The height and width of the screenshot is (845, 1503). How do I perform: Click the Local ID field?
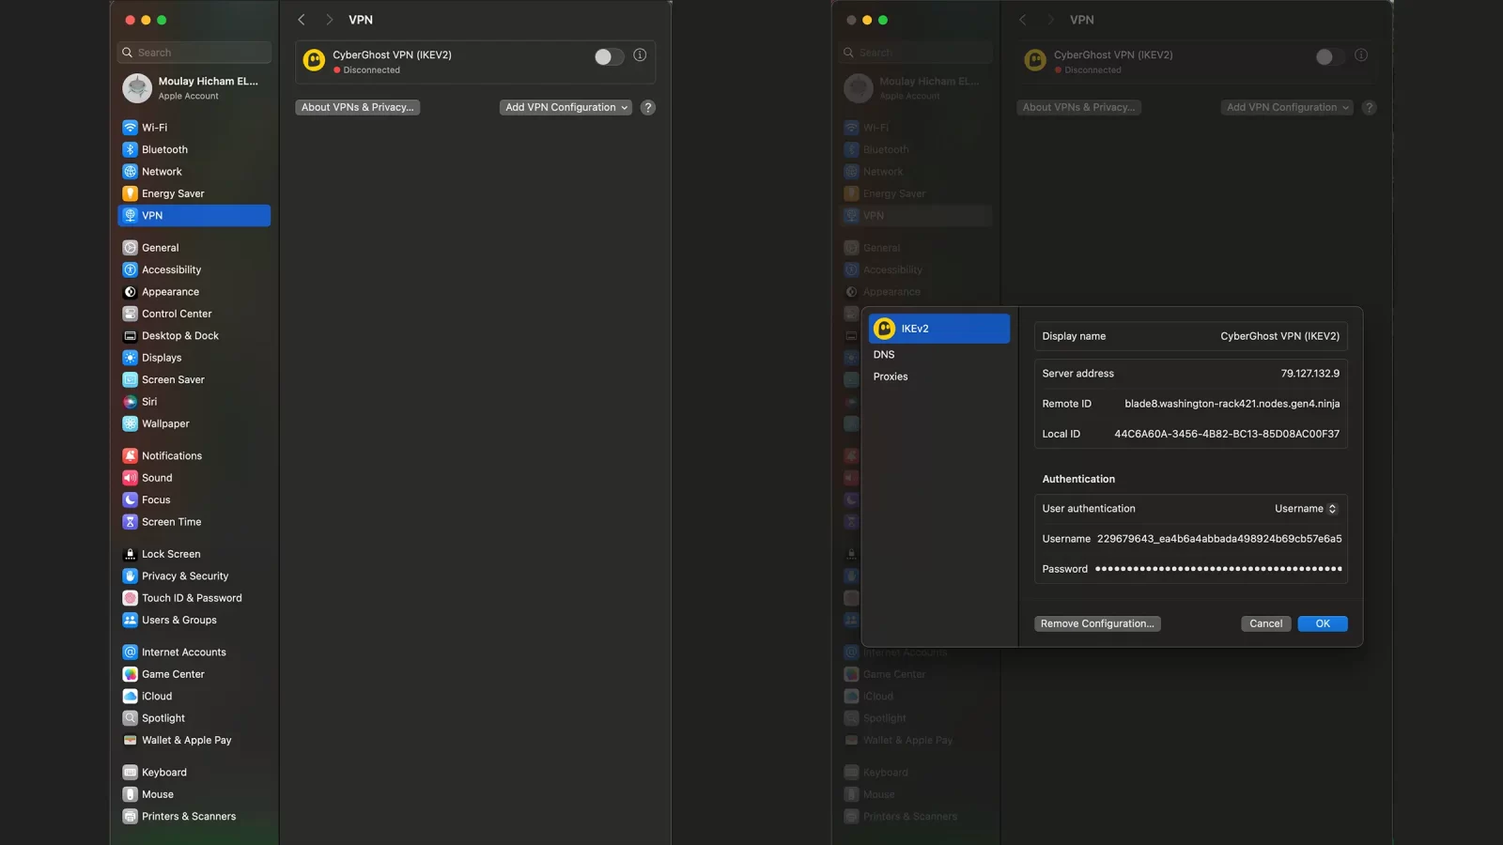pyautogui.click(x=1191, y=434)
